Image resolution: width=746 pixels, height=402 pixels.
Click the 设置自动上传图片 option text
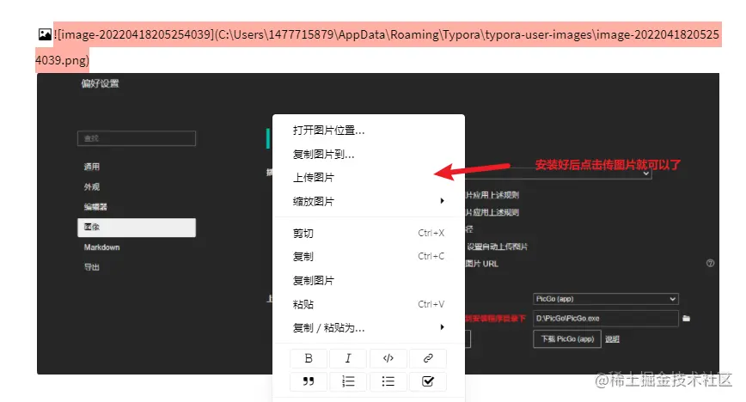pos(497,247)
